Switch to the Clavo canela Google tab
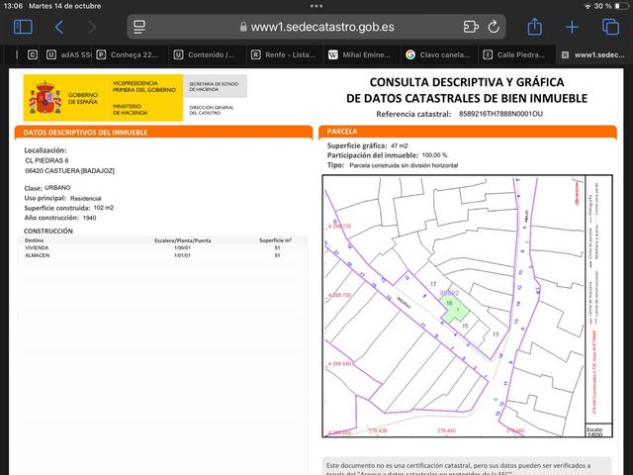This screenshot has width=633, height=475. [438, 54]
